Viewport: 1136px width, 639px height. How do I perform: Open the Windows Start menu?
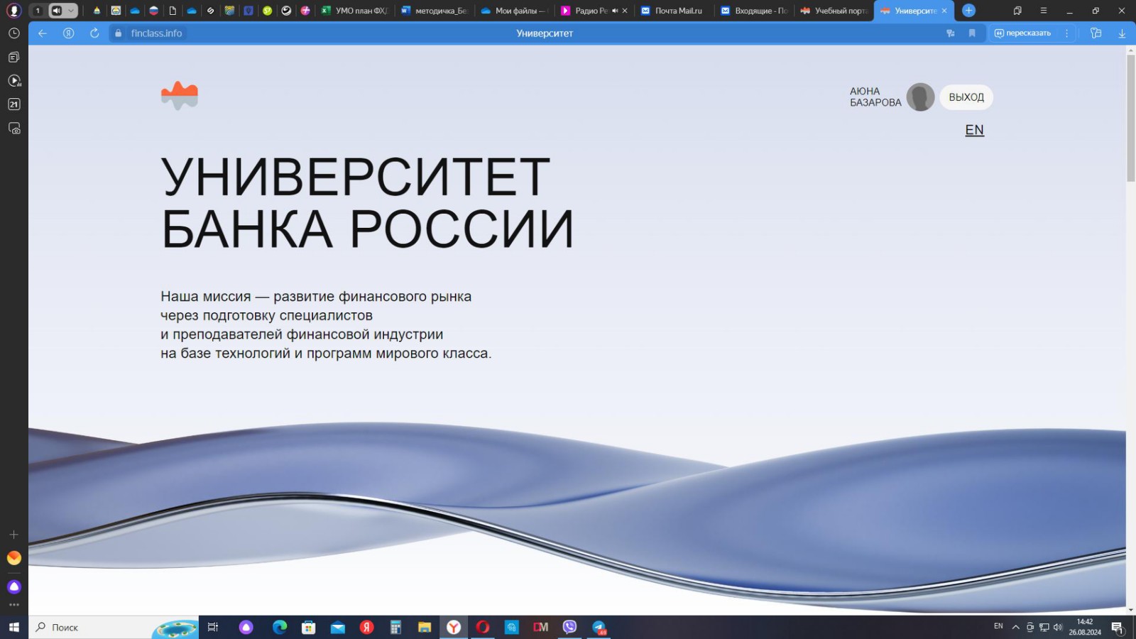[x=13, y=627]
